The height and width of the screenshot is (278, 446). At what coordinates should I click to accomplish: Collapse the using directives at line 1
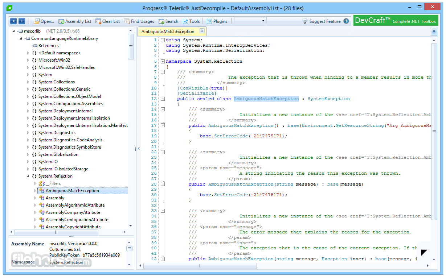tap(163, 40)
